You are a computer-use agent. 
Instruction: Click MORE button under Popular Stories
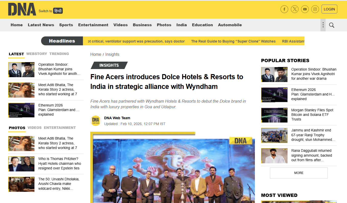point(299,173)
